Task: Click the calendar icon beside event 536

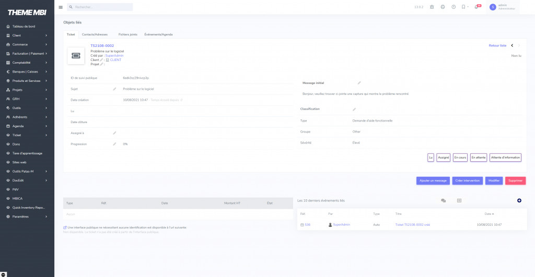Action: [302, 225]
